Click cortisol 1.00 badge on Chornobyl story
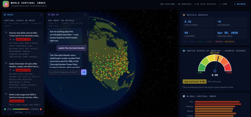 23,70
